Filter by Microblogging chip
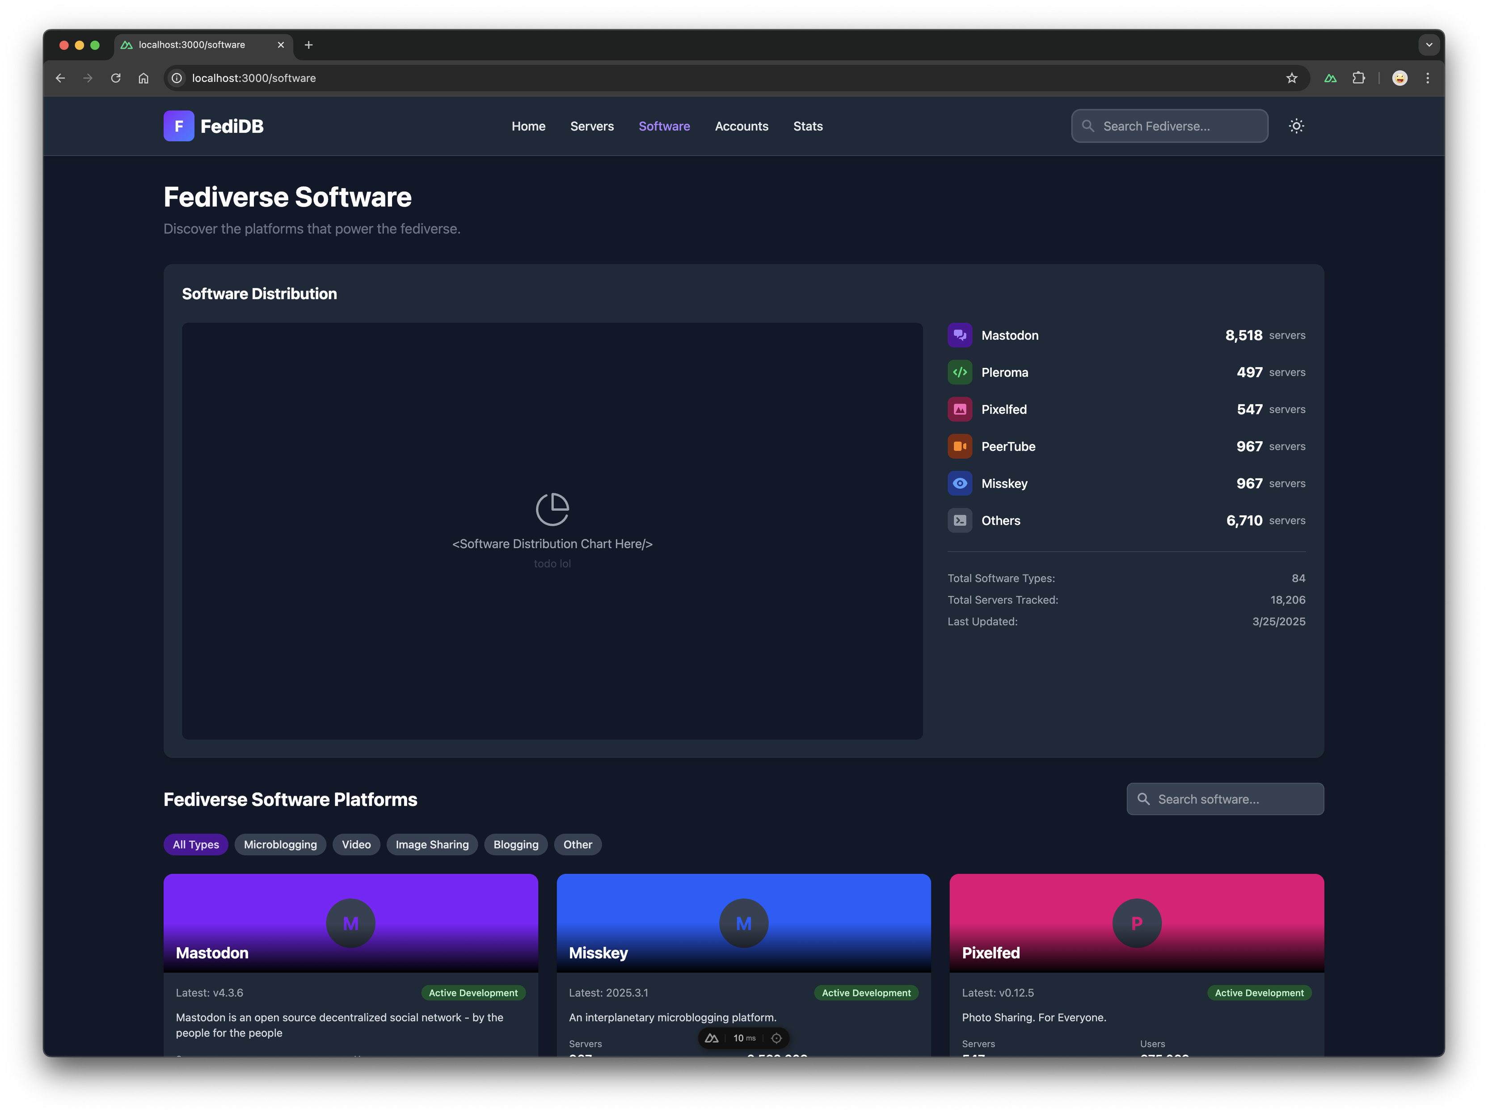 pos(280,844)
